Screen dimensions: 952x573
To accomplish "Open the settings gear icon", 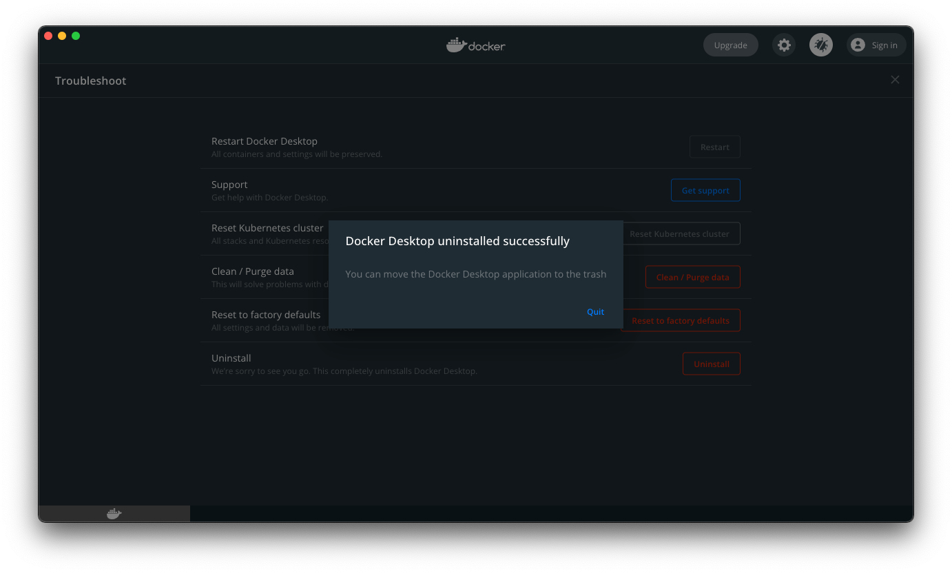I will [784, 45].
